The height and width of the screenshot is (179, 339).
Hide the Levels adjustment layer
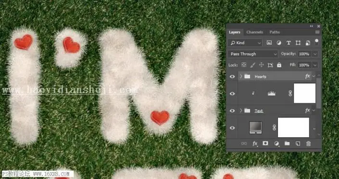232,94
